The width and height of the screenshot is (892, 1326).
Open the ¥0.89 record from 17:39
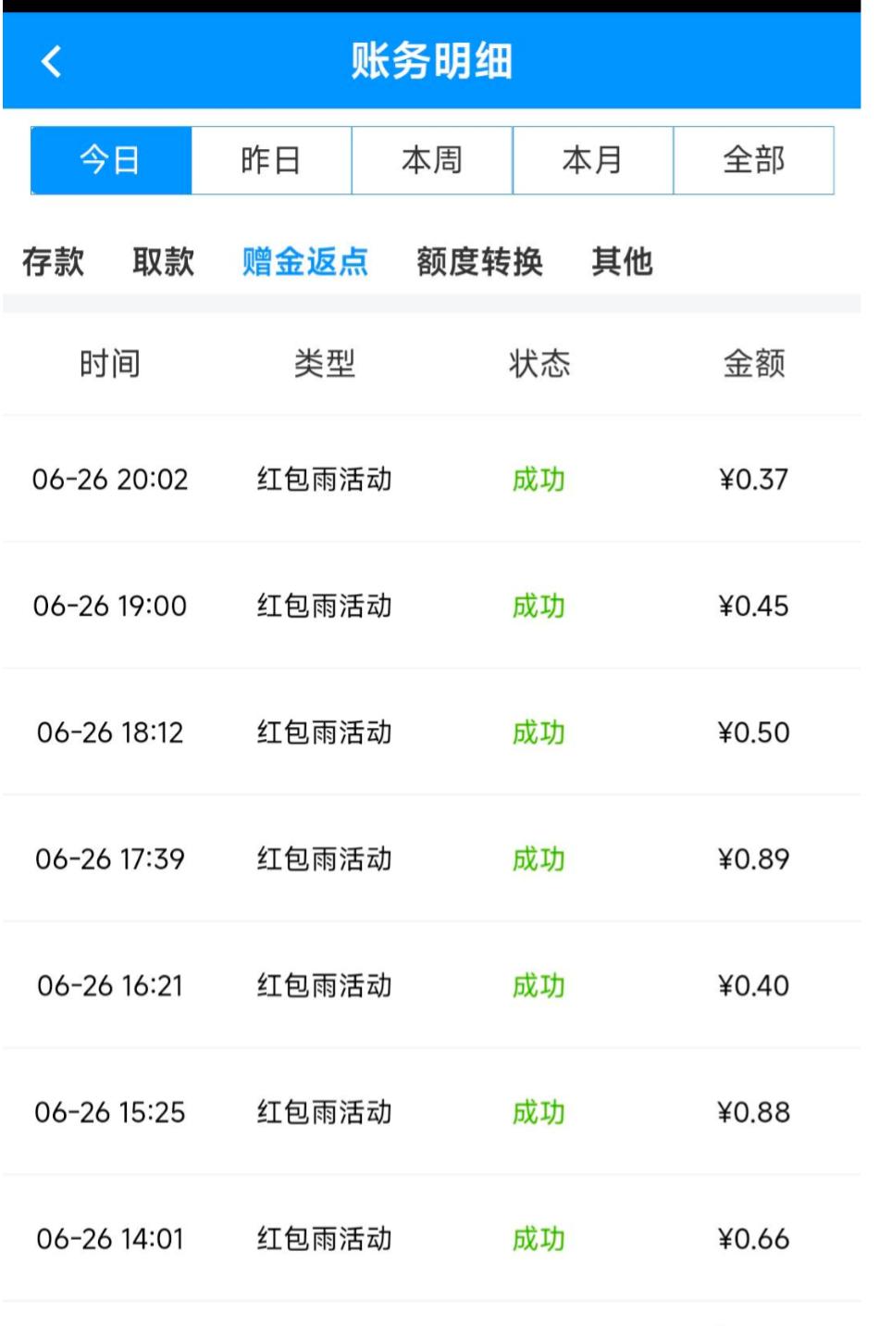753,859
